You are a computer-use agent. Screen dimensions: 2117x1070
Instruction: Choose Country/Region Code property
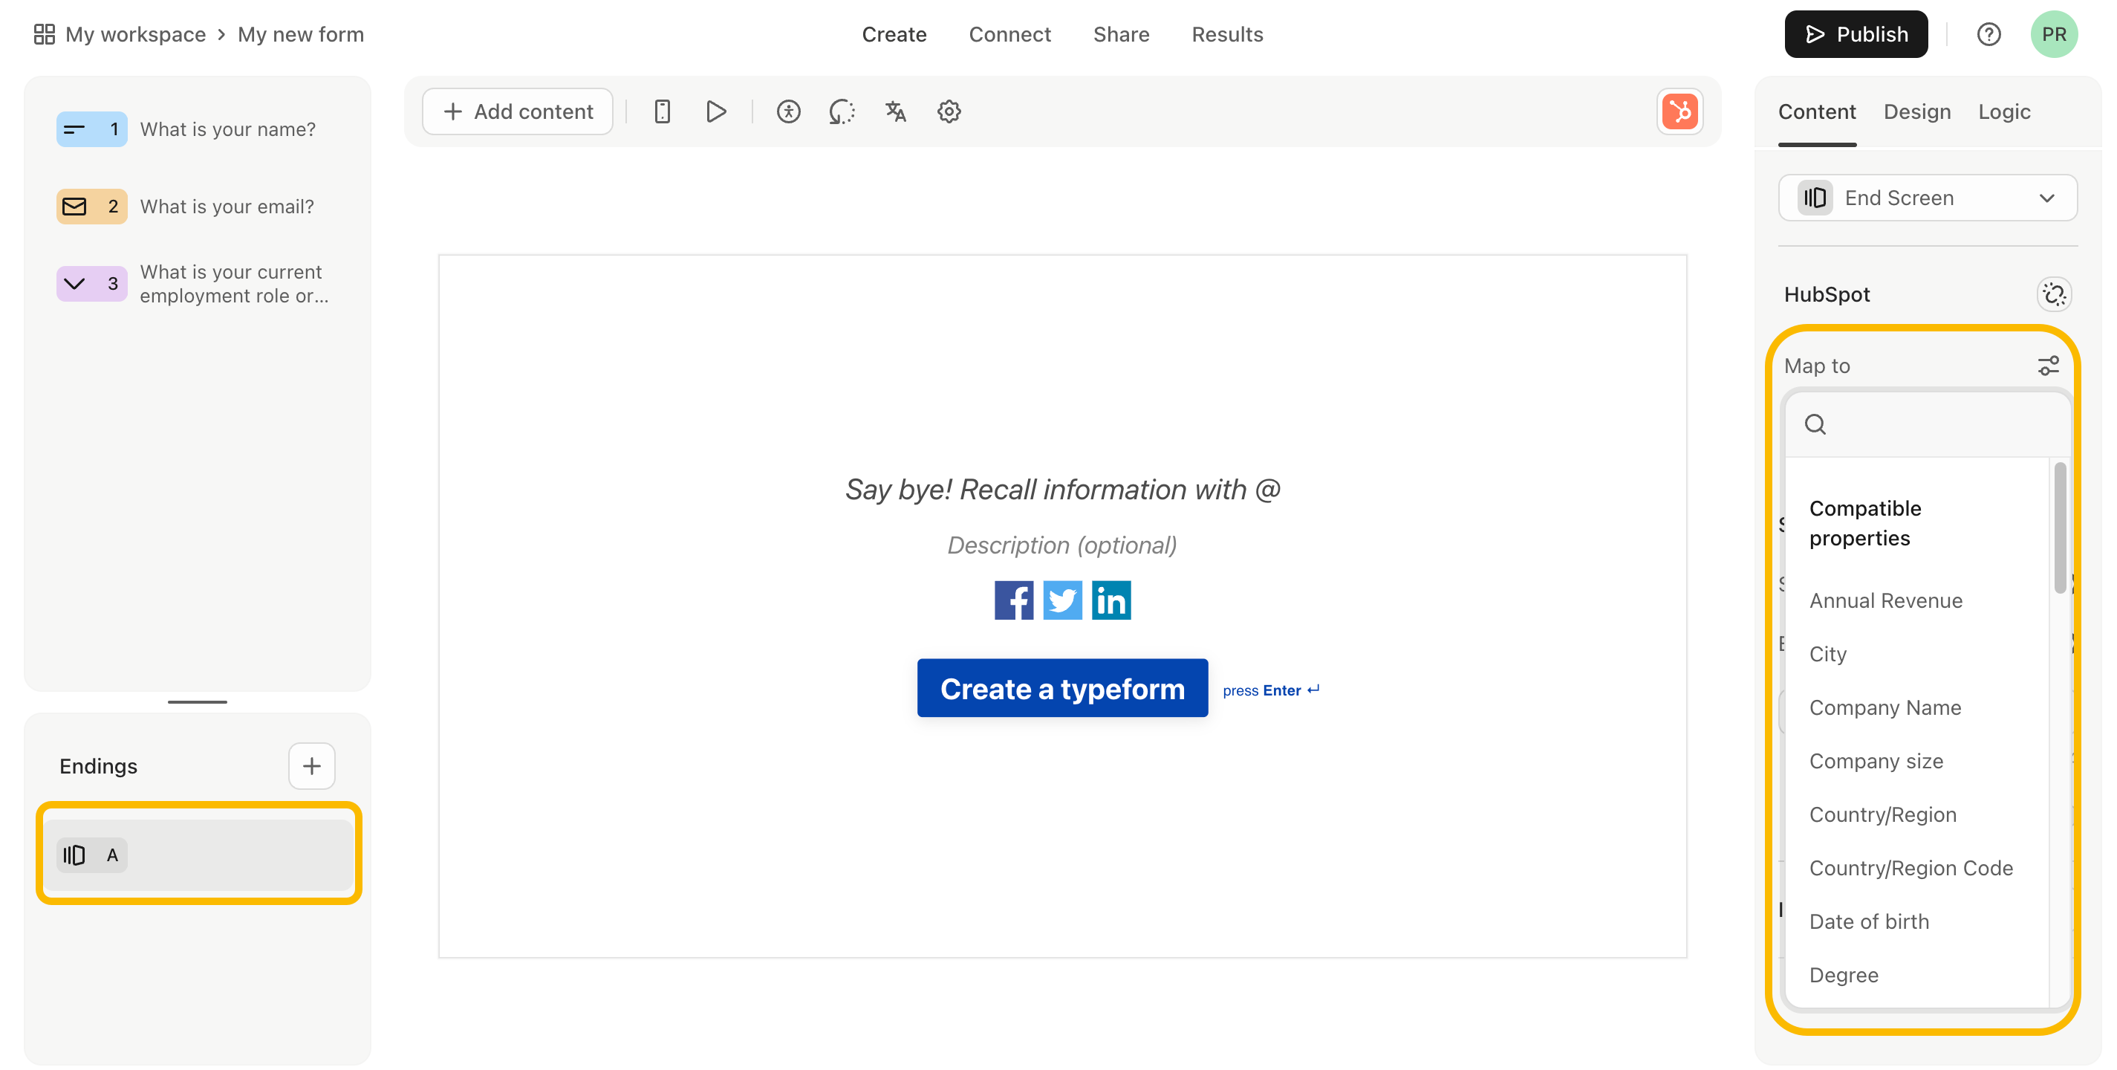[1910, 869]
